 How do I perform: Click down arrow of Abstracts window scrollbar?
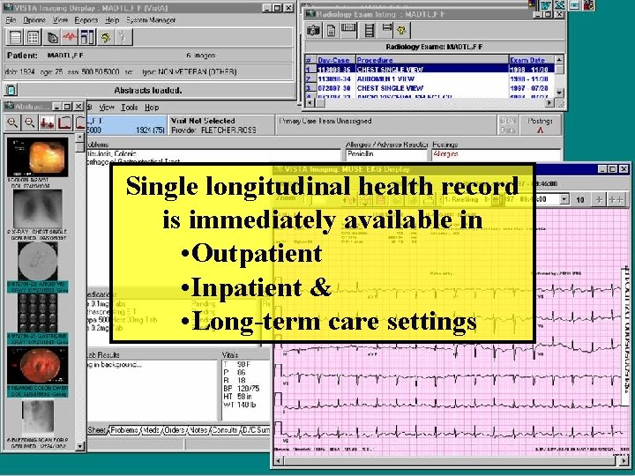click(79, 446)
